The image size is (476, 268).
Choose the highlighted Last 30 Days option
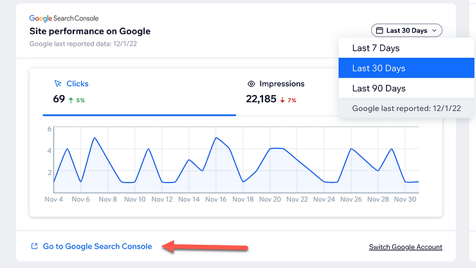(x=406, y=68)
